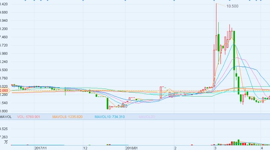The image size is (270, 150).
Task: Click the blue diamond marker above 2018/01
Action: pos(125,1)
